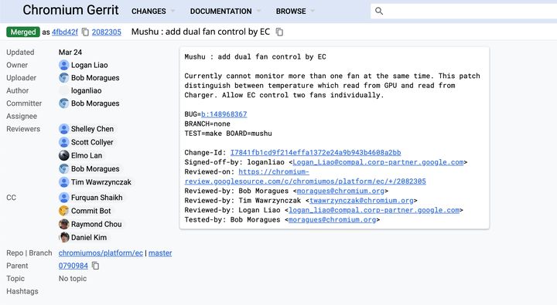The height and width of the screenshot is (305, 557).
Task: Open change number 2082305 link
Action: [107, 32]
